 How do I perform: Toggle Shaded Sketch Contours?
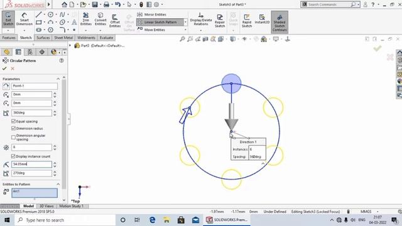click(280, 23)
